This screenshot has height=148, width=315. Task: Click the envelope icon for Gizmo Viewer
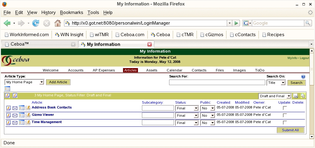(15, 115)
